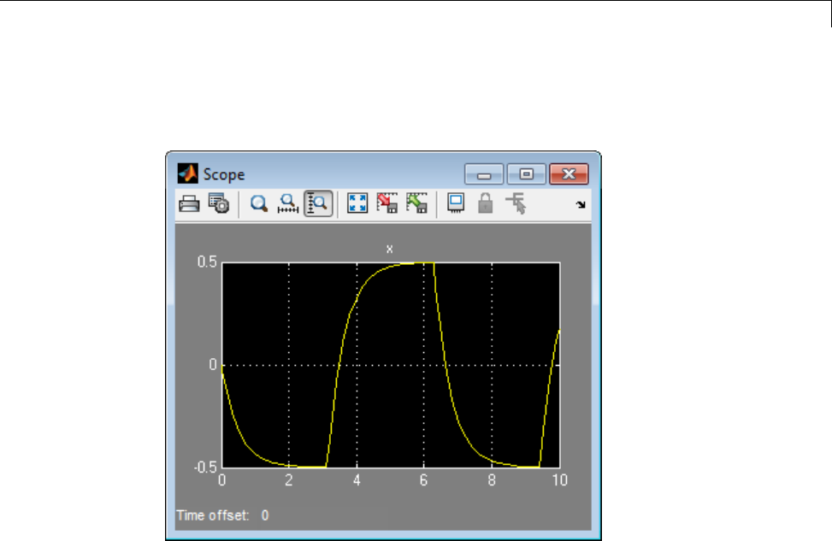Viewport: 832px width, 541px height.
Task: Click the MATLAB logo in Scope title bar
Action: click(x=188, y=173)
